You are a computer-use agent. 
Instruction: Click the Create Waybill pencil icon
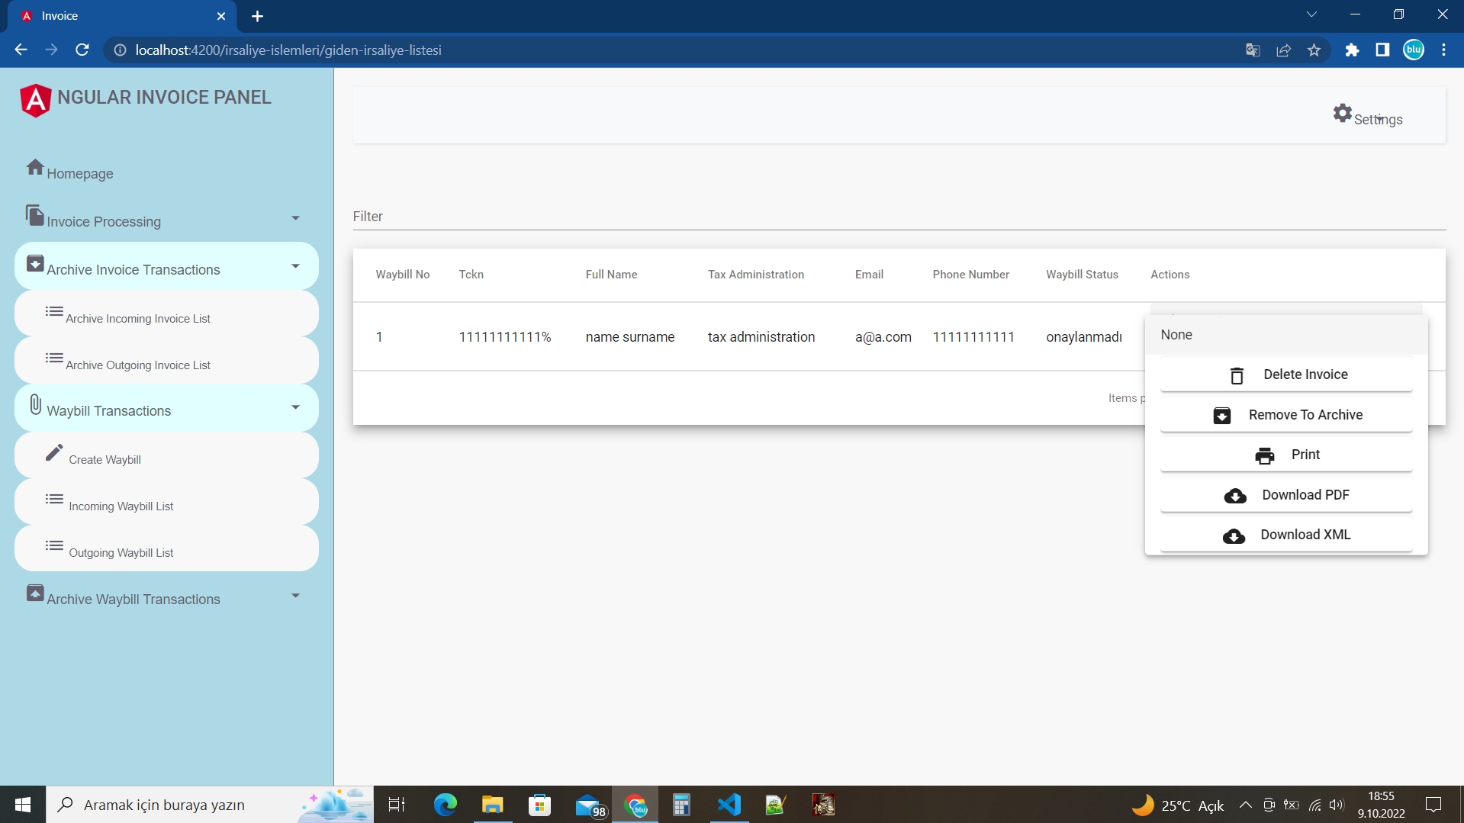coord(53,453)
